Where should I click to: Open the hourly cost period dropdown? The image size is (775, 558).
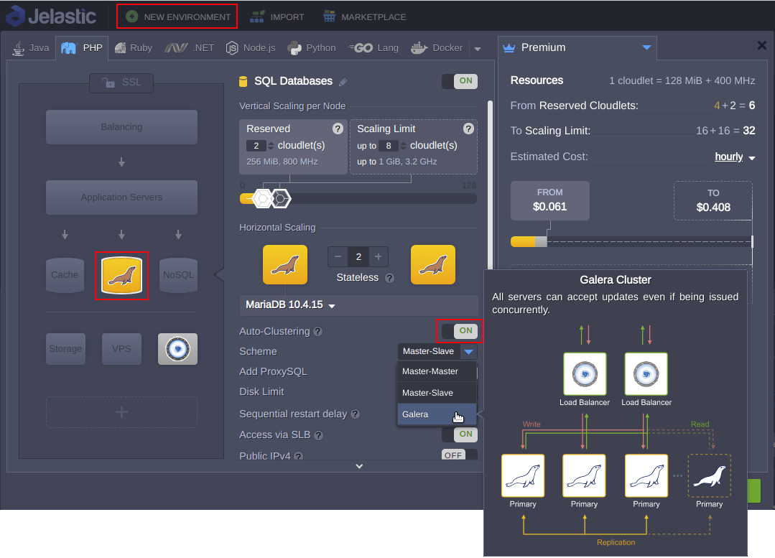pyautogui.click(x=735, y=157)
